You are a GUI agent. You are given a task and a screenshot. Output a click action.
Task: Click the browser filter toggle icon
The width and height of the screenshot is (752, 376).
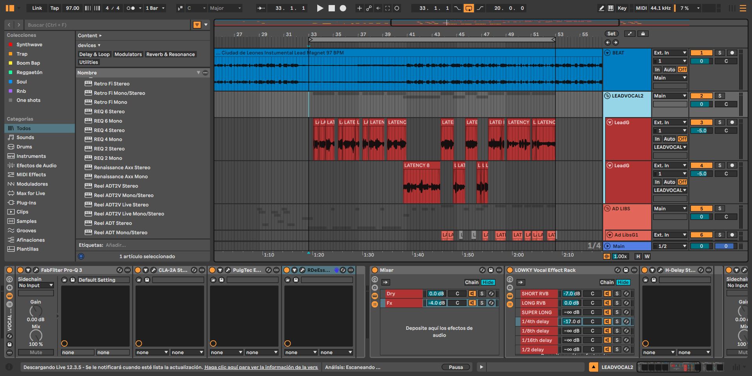pyautogui.click(x=197, y=25)
